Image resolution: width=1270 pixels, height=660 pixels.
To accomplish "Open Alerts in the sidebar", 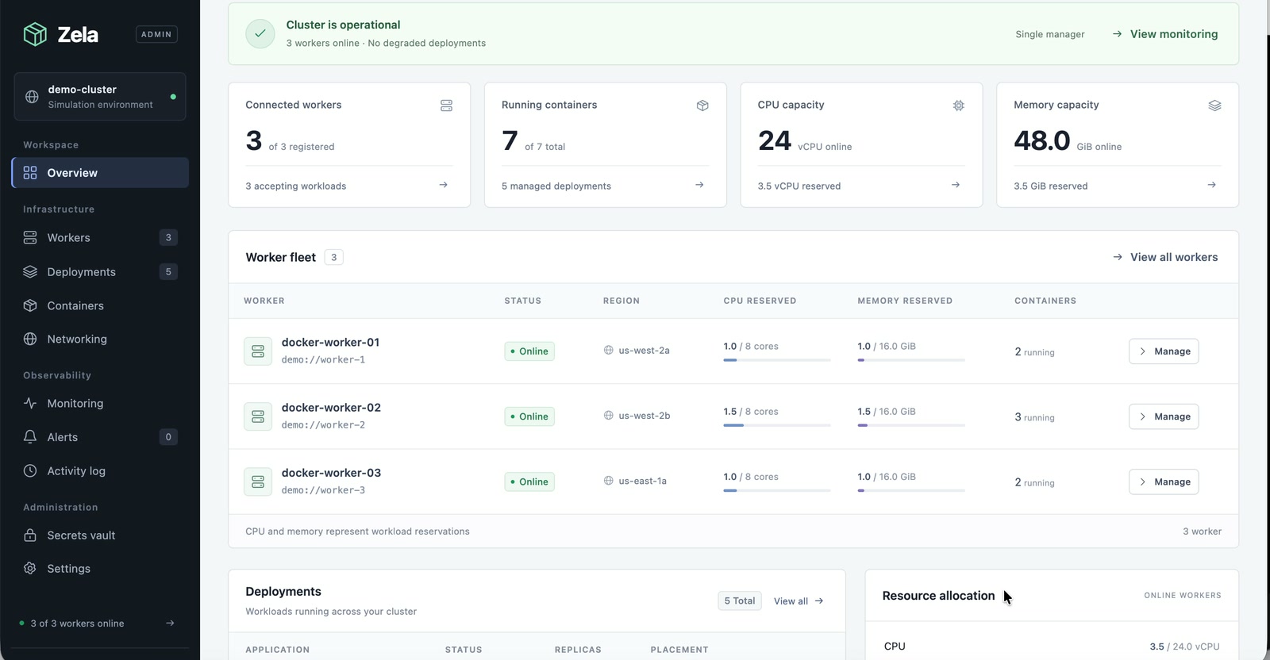I will (x=100, y=437).
